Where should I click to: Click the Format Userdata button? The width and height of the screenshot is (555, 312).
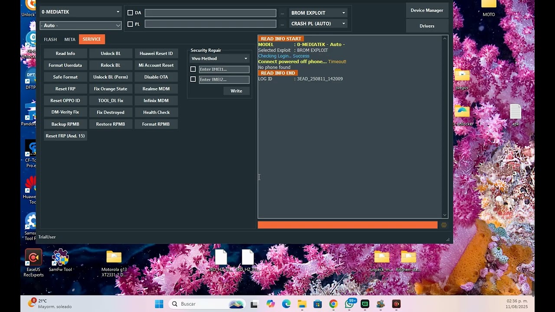point(65,65)
